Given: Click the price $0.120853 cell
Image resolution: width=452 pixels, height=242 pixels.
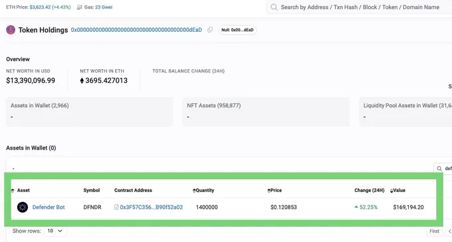Looking at the screenshot, I should point(284,207).
